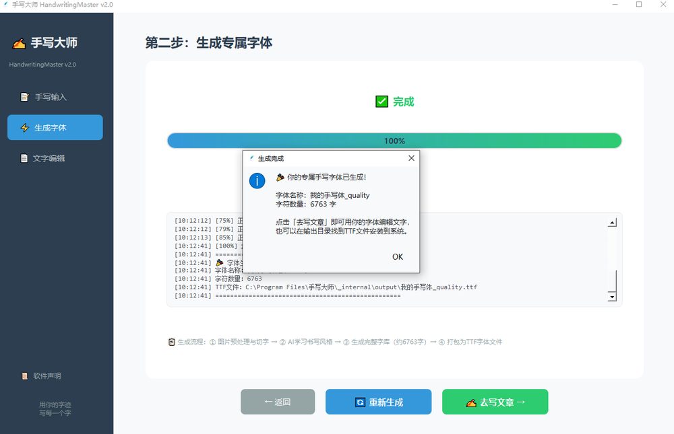Click the 文字编辑 document icon
The image size is (674, 434).
pos(24,158)
